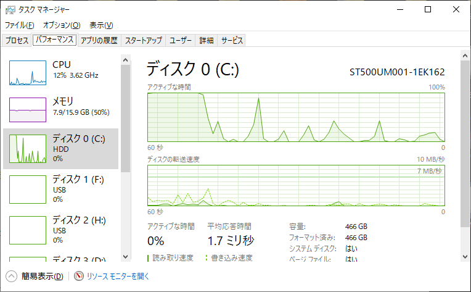The height and width of the screenshot is (292, 471).
Task: Click the Task Manager title bar icon
Action: [8, 10]
